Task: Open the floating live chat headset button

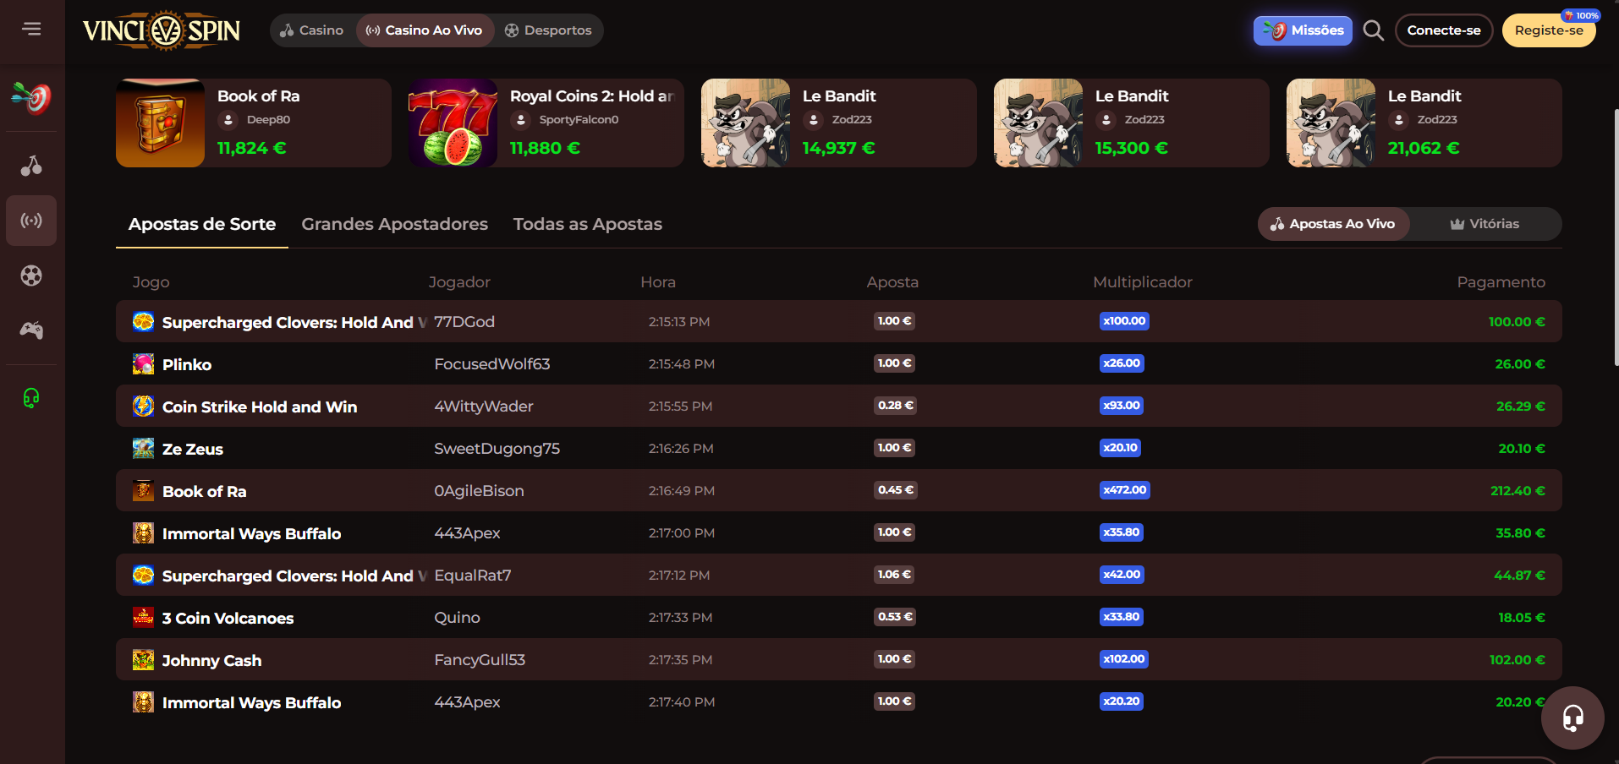Action: pos(1572,718)
